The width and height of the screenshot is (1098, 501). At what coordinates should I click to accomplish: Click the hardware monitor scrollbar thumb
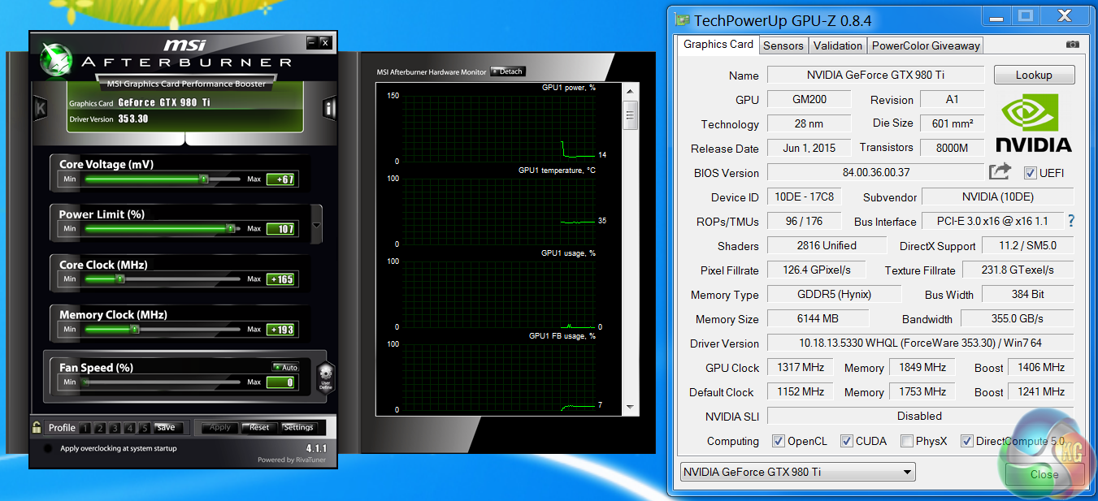(x=630, y=115)
